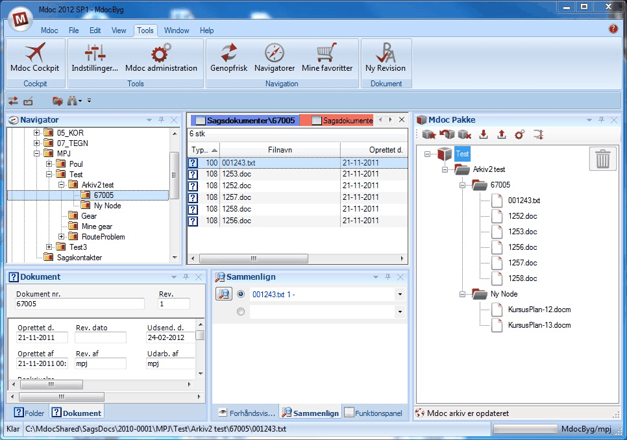627x440 pixels.
Task: Select the radio button for 001243.txt
Action: 241,294
